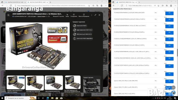This screenshot has height=100, width=178.
Task: Open the three-dot more options menu in viewer
Action: pyautogui.click(x=92, y=15)
